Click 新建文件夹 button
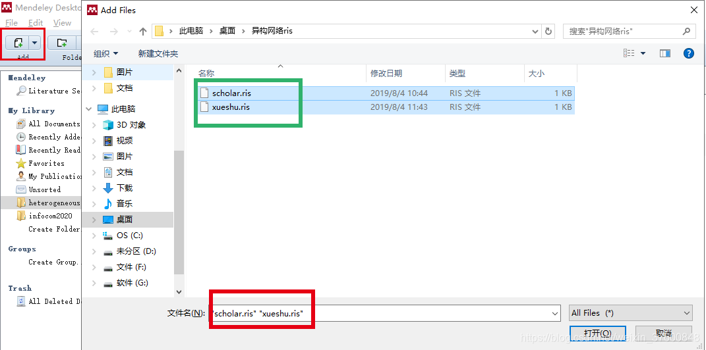Screen dimensions: 706x350 (158, 53)
